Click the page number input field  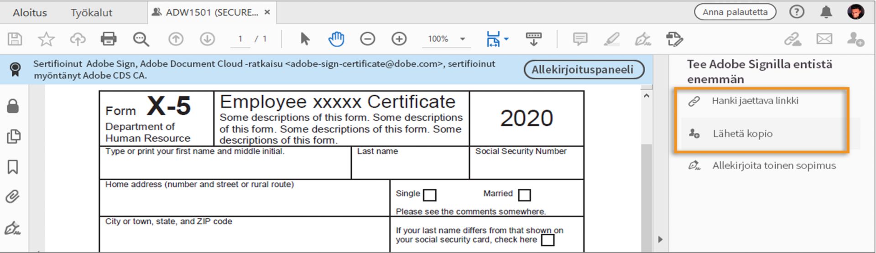[240, 39]
